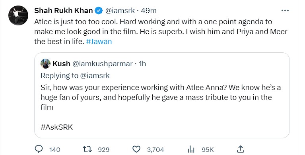Click the retweet arrows icon
305x155 pixels.
(87, 149)
